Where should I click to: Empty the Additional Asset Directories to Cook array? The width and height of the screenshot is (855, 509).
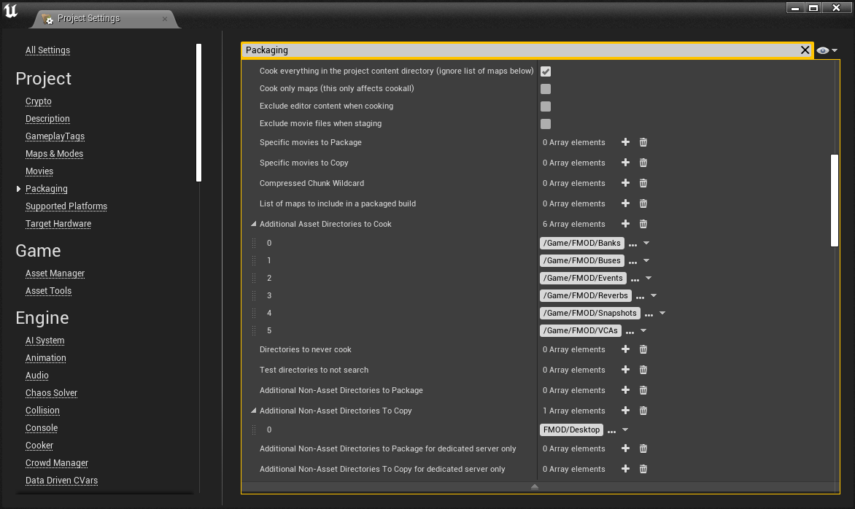[x=643, y=224]
